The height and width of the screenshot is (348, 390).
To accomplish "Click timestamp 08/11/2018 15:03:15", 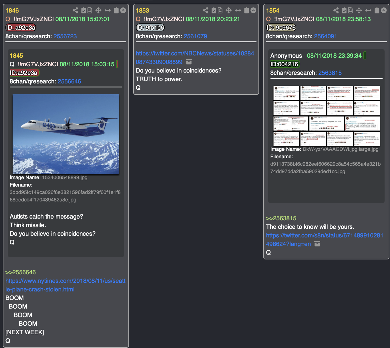I will click(87, 64).
